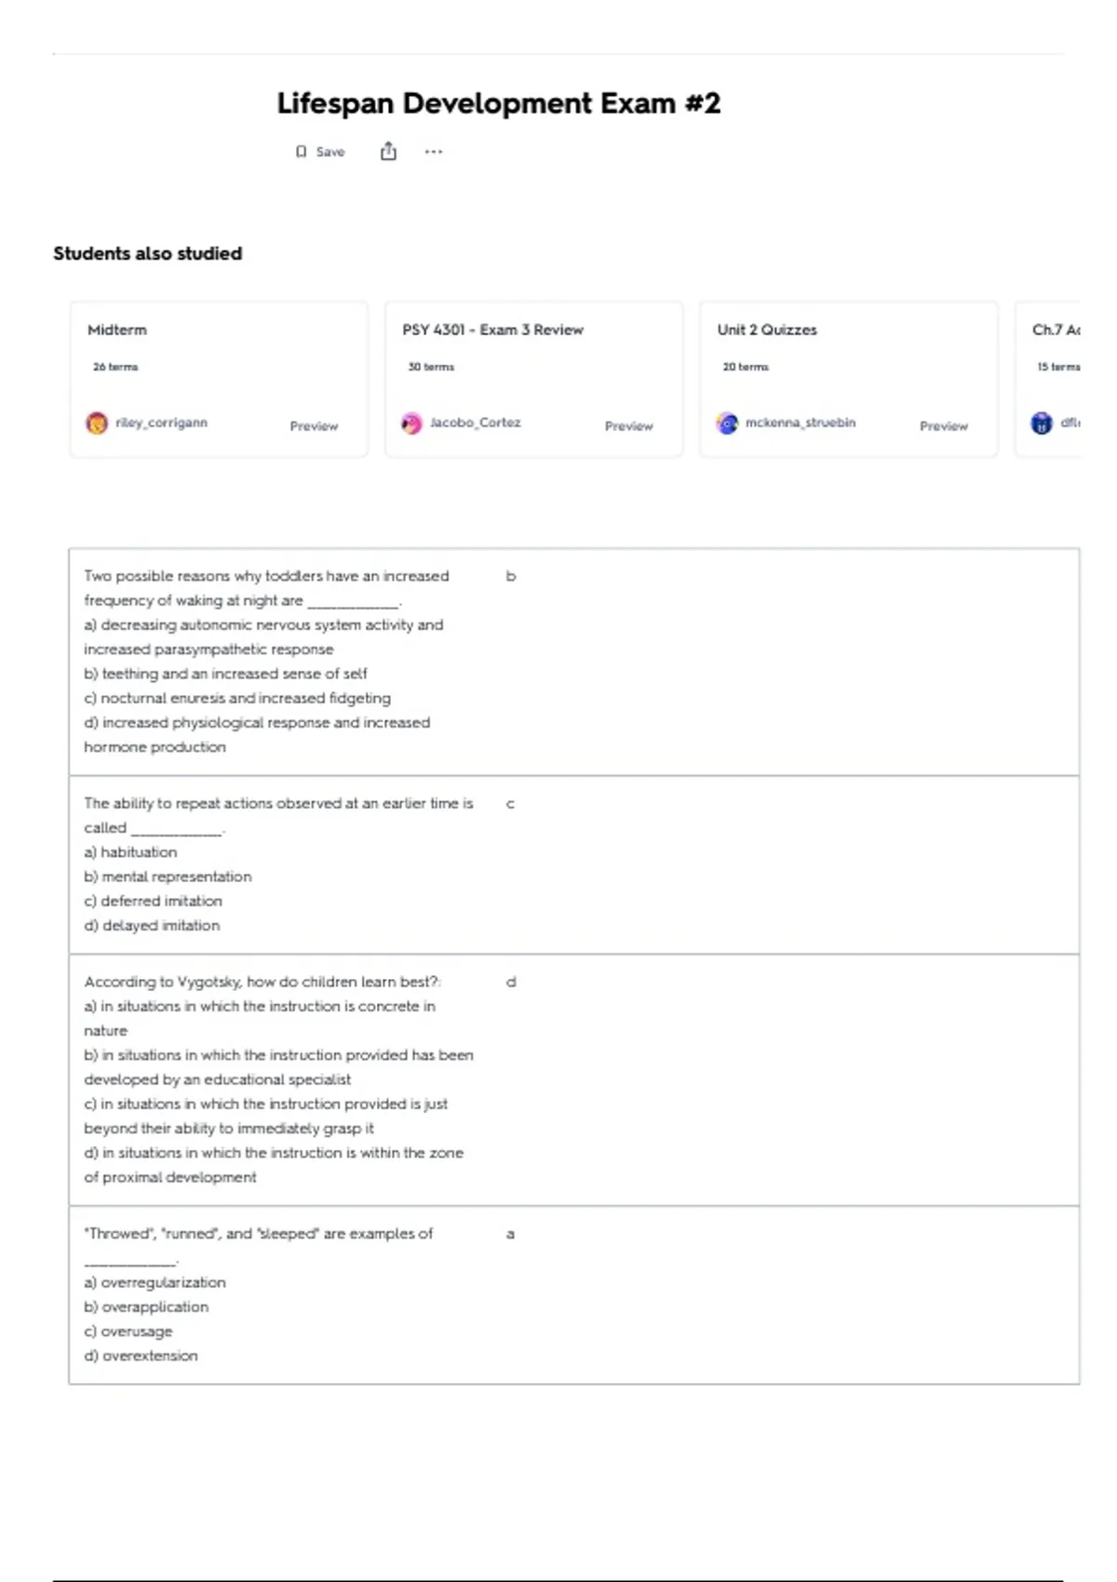1117x1582 pixels.
Task: Click the avatar on the Ch.7 card
Action: point(1042,423)
